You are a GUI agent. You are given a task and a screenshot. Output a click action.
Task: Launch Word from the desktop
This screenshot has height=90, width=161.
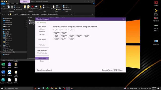tap(3, 73)
